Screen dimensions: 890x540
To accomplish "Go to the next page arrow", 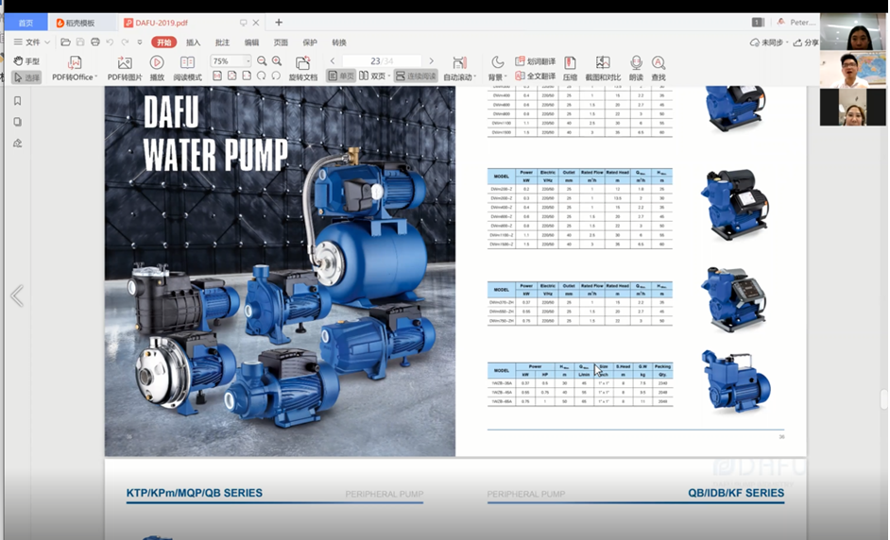I will (x=432, y=60).
